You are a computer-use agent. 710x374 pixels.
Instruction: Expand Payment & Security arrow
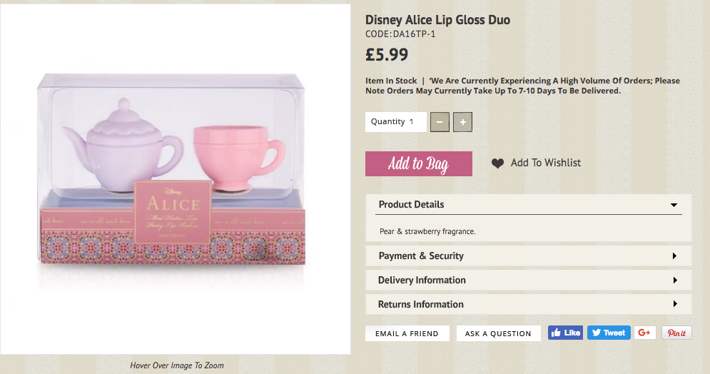tap(675, 256)
